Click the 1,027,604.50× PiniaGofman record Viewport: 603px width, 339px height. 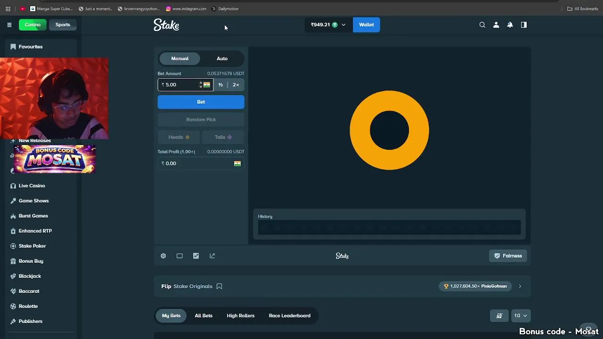pos(475,286)
